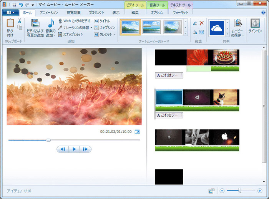
Task: Remove item with red X icon
Action: pos(202,23)
